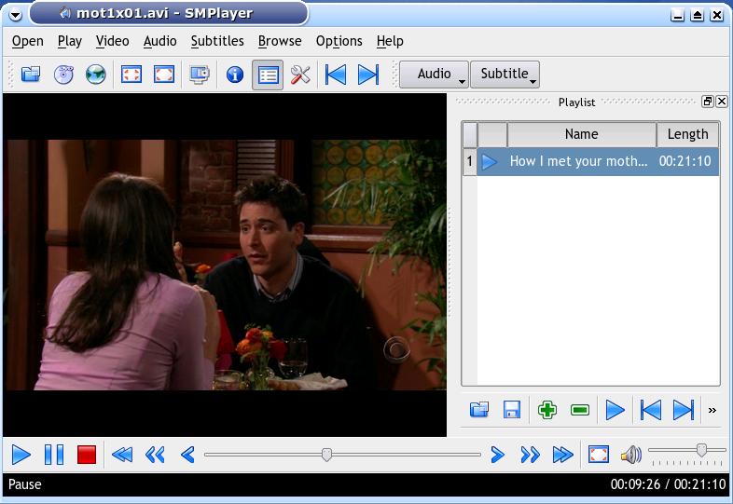733x504 pixels.
Task: Forward with the largest forward jump button
Action: pos(563,455)
